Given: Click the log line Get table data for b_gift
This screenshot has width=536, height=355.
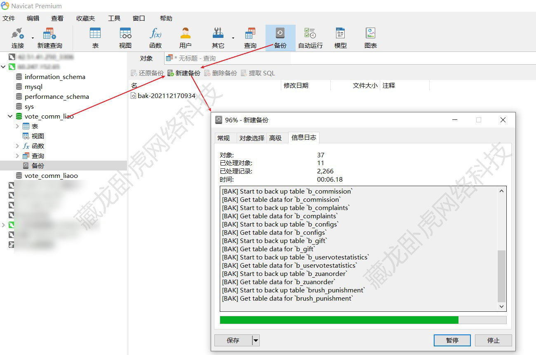Looking at the screenshot, I should 268,249.
